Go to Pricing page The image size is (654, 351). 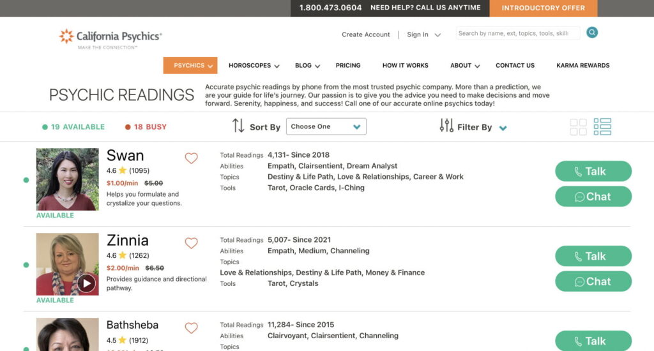point(348,66)
